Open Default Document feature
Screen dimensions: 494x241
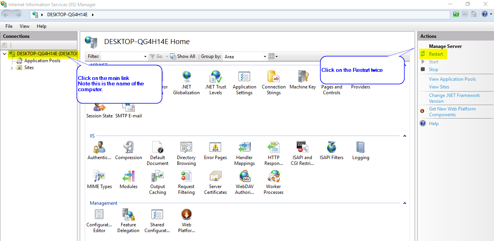tap(158, 153)
